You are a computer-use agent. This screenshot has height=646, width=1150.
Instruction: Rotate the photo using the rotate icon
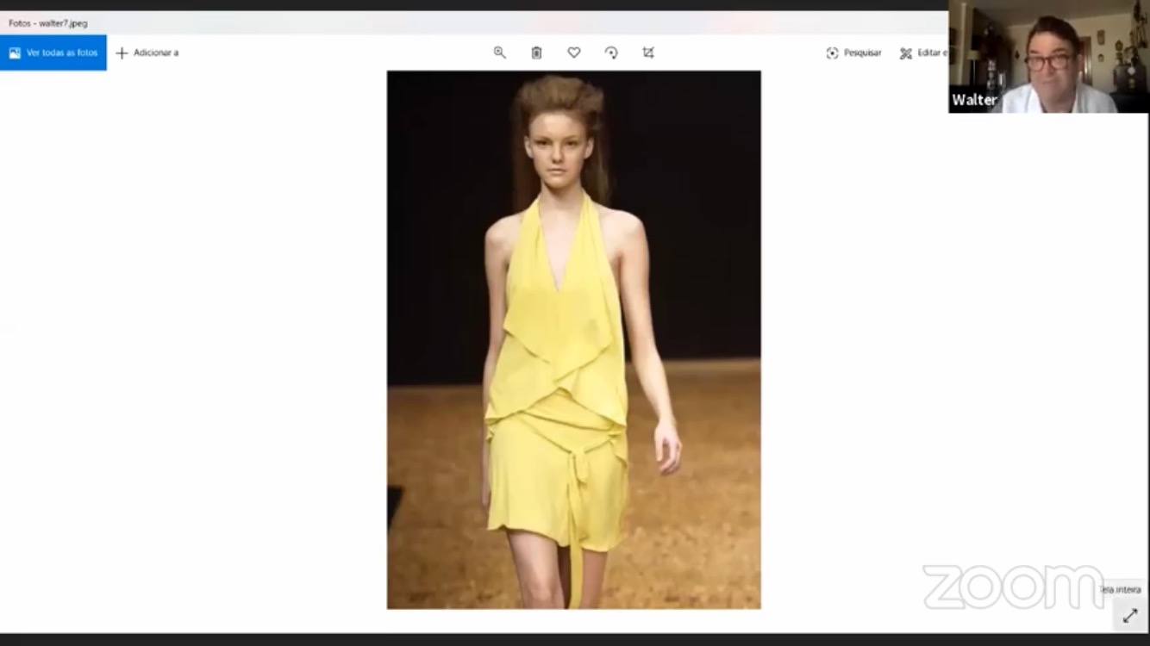[x=611, y=53]
